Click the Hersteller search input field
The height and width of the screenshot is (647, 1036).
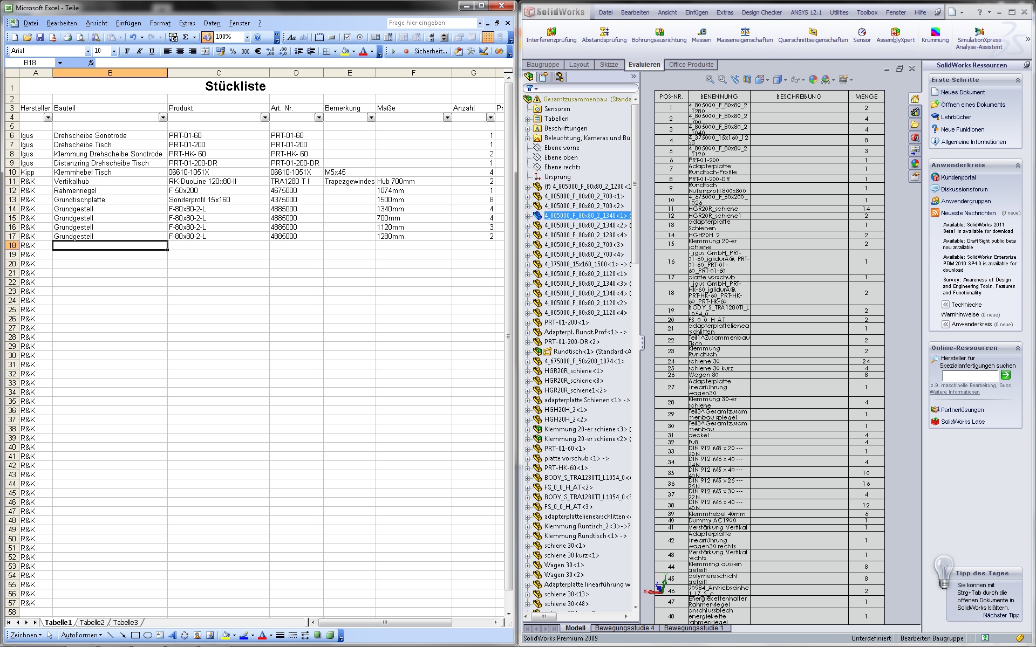tap(970, 375)
